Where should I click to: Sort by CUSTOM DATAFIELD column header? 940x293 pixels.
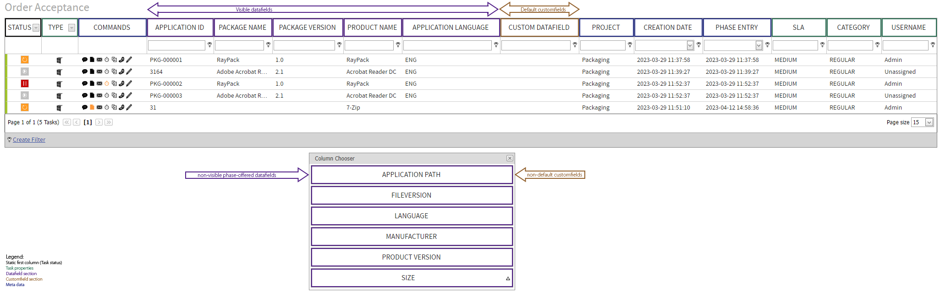539,28
